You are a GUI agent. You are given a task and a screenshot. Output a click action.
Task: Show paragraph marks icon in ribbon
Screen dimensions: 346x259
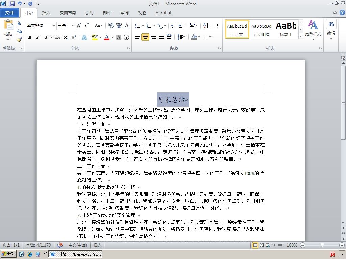pyautogui.click(x=217, y=26)
